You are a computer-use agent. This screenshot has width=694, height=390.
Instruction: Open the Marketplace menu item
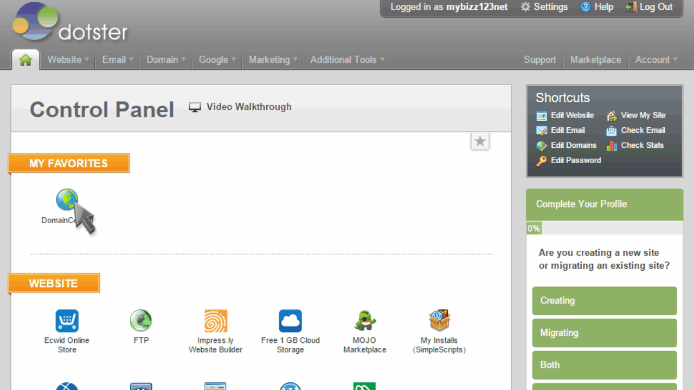pos(596,60)
